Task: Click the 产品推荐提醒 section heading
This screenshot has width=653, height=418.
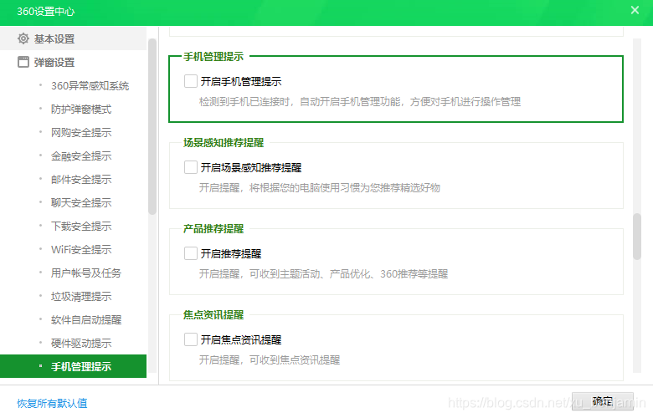Action: click(213, 229)
